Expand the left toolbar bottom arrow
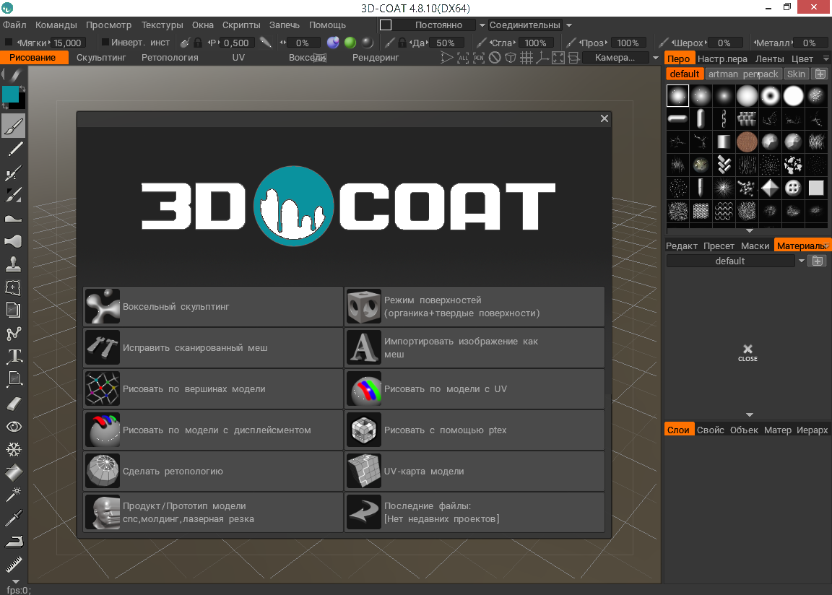Screen dimensions: 832x595 click(15, 581)
